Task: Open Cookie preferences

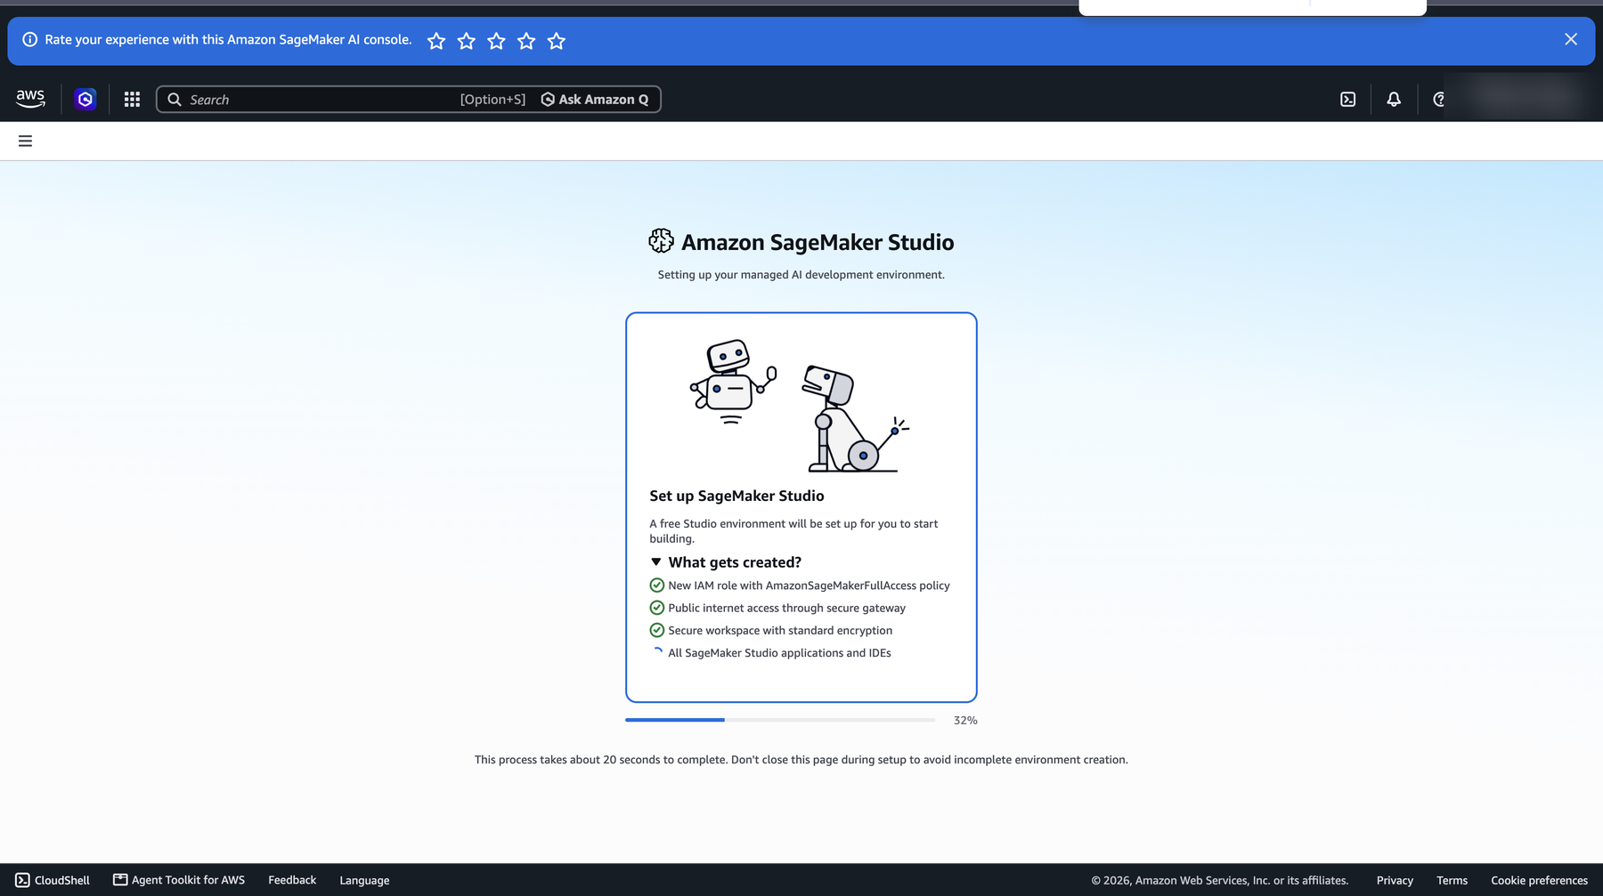Action: click(1539, 880)
